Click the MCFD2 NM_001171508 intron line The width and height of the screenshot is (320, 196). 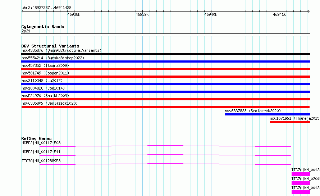[x=165, y=146]
